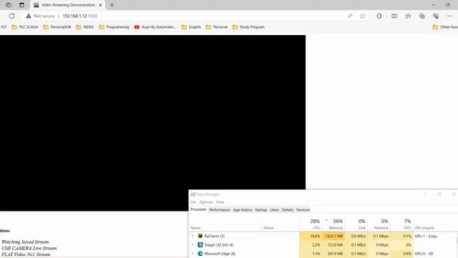Viewport: 458px width, 258px height.
Task: Open the tab actions menu icon
Action: pyautogui.click(x=21, y=5)
